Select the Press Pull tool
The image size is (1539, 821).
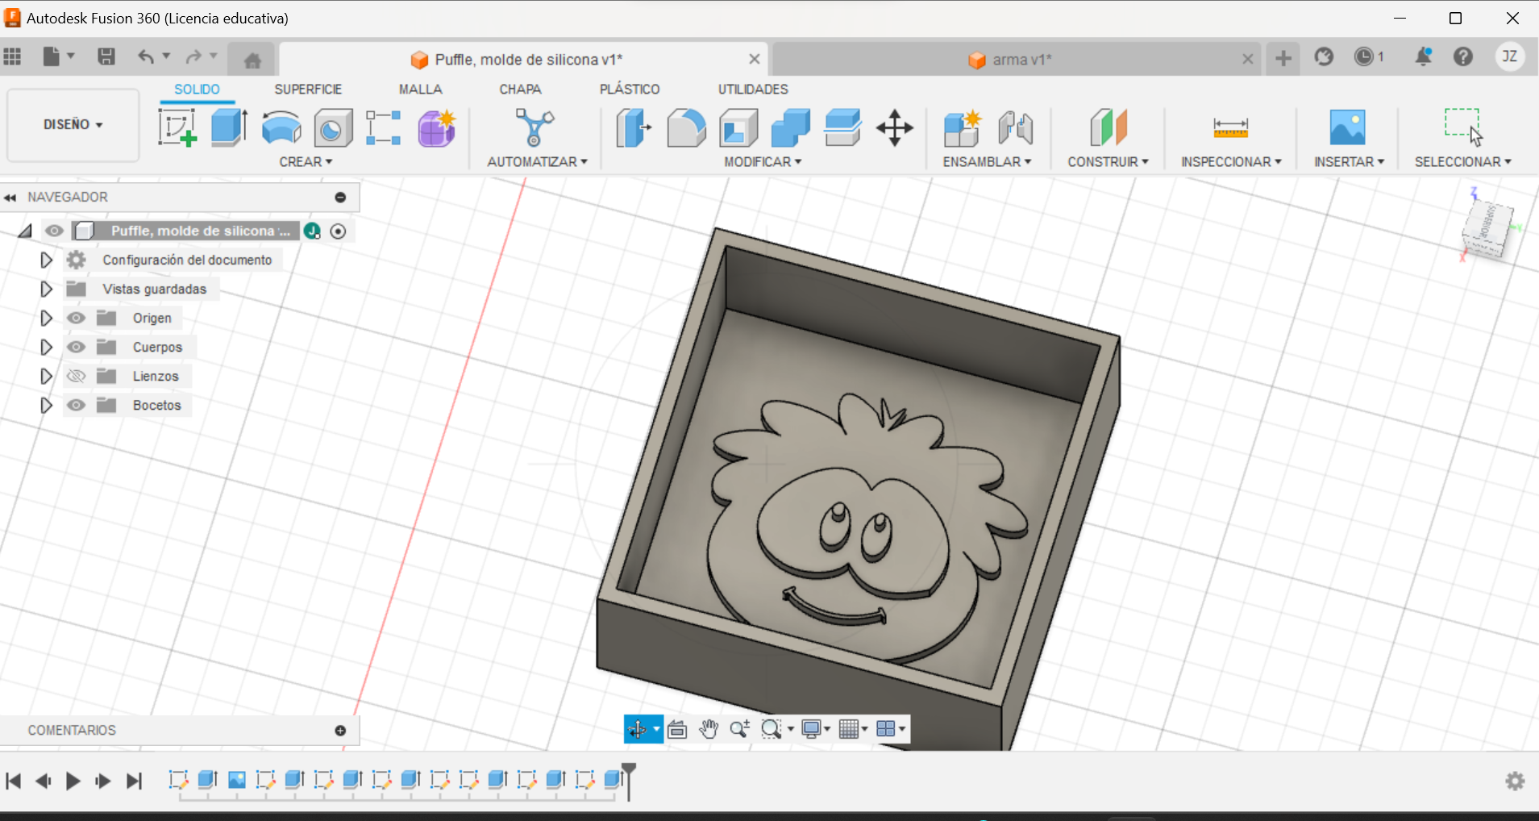coord(634,127)
